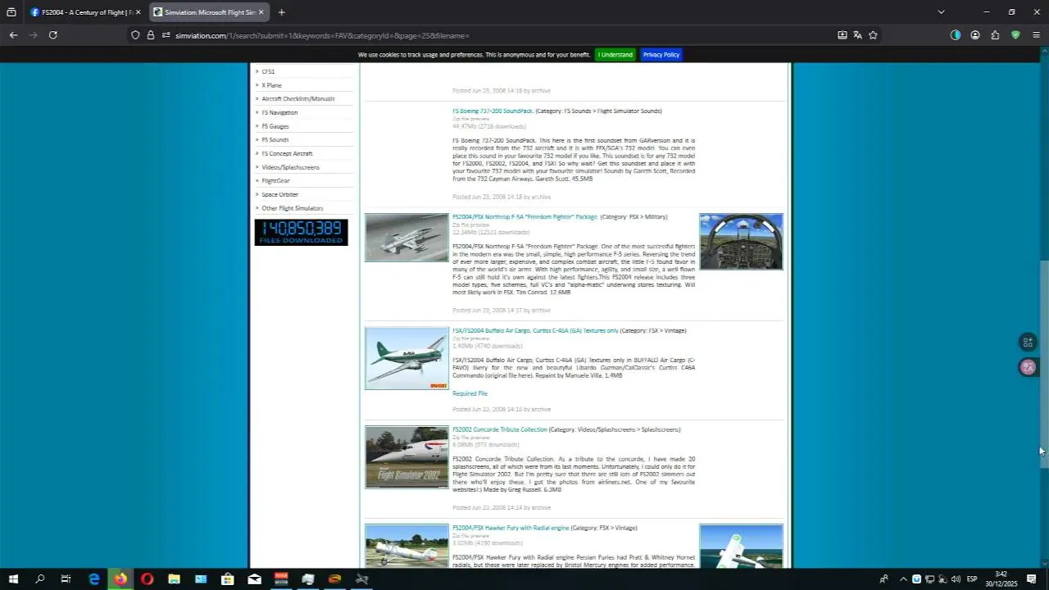The height and width of the screenshot is (590, 1049).
Task: Open Videos/Splashscreens category
Action: tap(290, 167)
